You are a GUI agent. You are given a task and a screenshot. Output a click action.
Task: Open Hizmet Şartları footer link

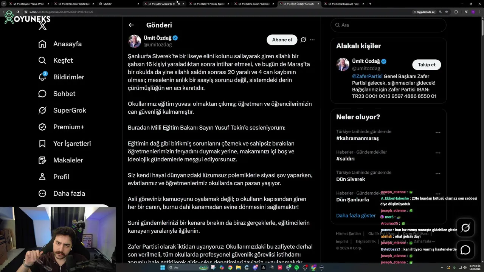click(348, 234)
